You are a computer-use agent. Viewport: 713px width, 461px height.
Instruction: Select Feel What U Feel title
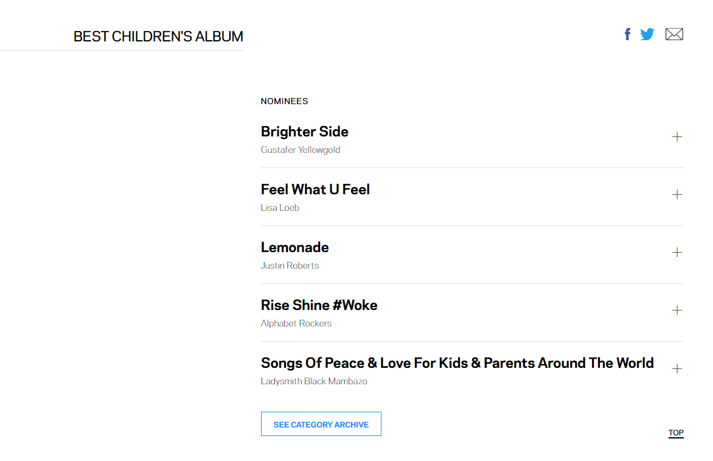point(315,189)
